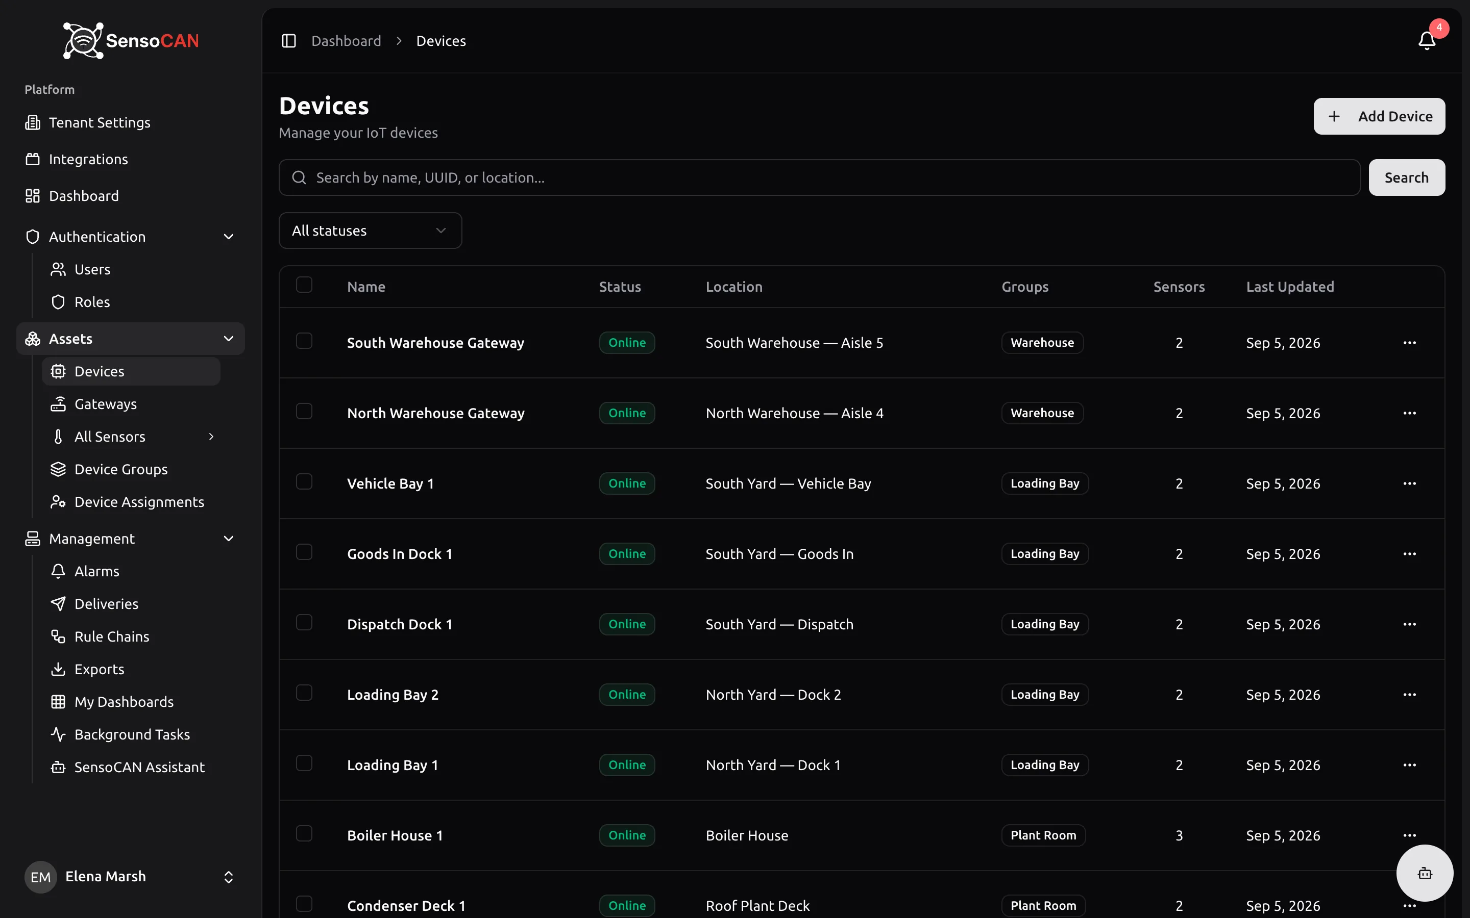Screen dimensions: 1470x918
Task: Click the Add Device button
Action: (x=1379, y=117)
